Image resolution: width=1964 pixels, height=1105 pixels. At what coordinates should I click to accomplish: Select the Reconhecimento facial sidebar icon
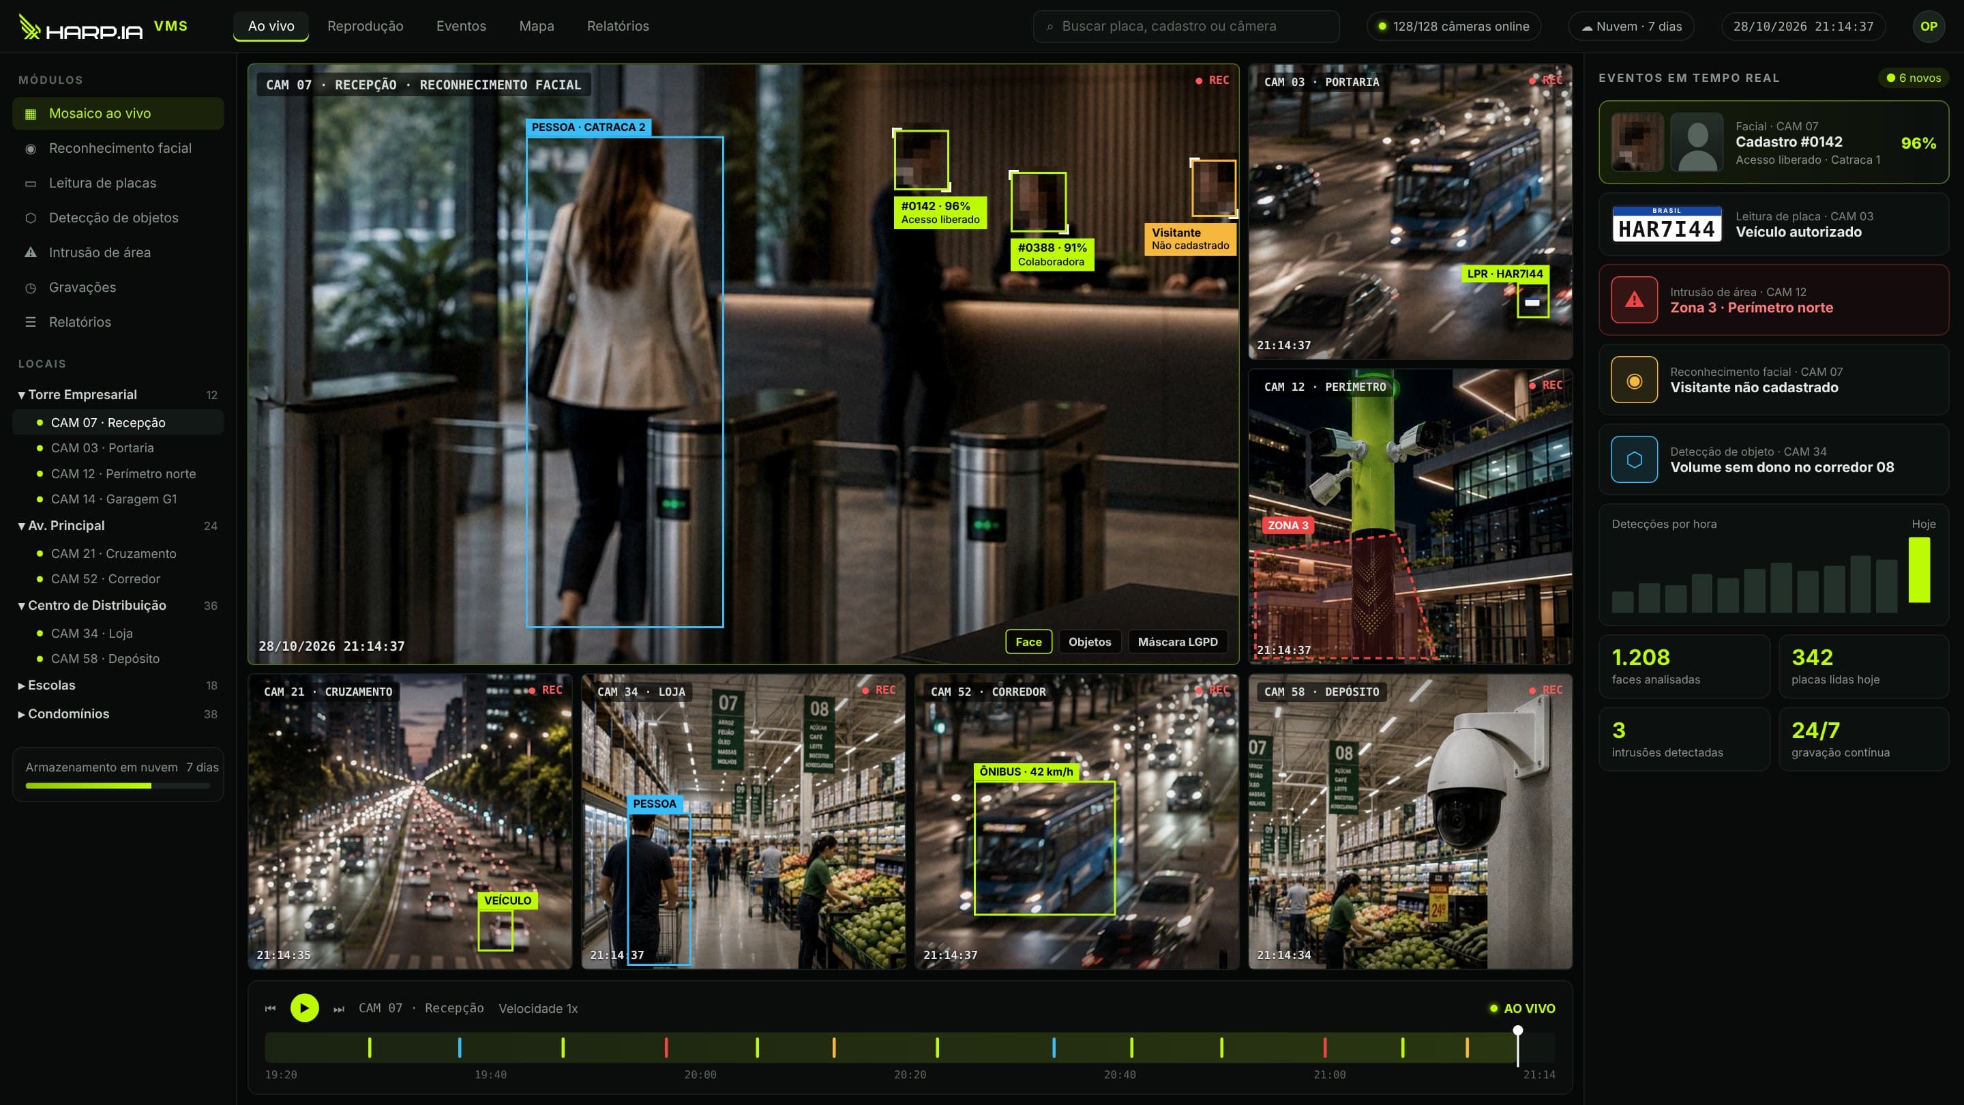point(31,149)
